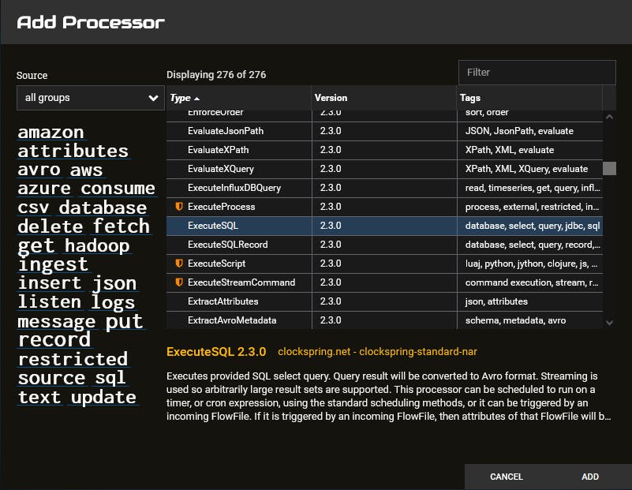Screen dimensions: 632x490
Task: Click the processor list scrollbar thumb
Action: pos(609,168)
